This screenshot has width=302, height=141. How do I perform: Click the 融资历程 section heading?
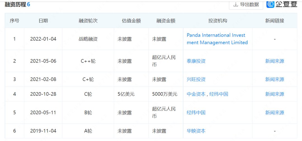[x=15, y=5]
